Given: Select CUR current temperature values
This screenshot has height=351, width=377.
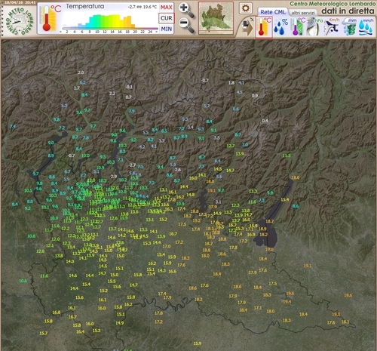Looking at the screenshot, I should point(167,18).
